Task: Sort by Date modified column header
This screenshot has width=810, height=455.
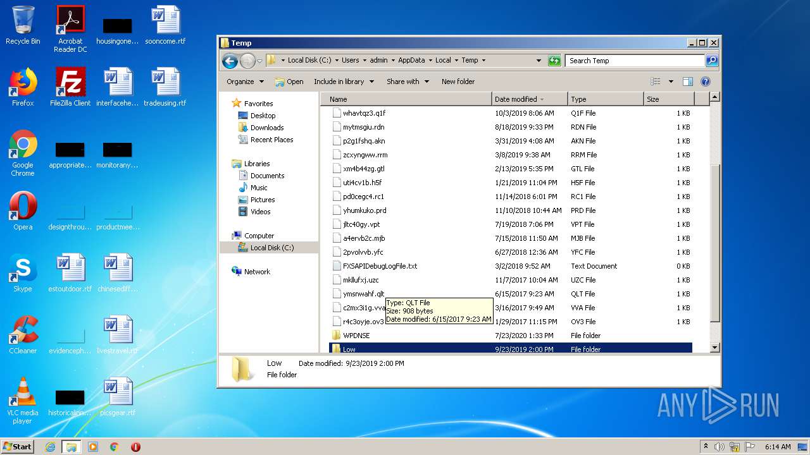Action: (x=530, y=99)
